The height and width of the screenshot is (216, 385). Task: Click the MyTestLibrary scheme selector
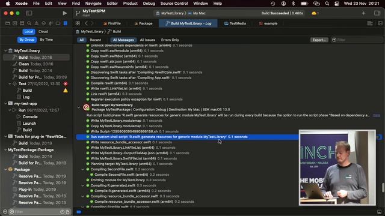point(170,13)
